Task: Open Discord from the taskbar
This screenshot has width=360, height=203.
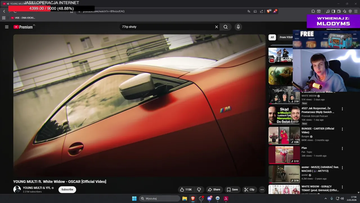Action: tap(209, 198)
